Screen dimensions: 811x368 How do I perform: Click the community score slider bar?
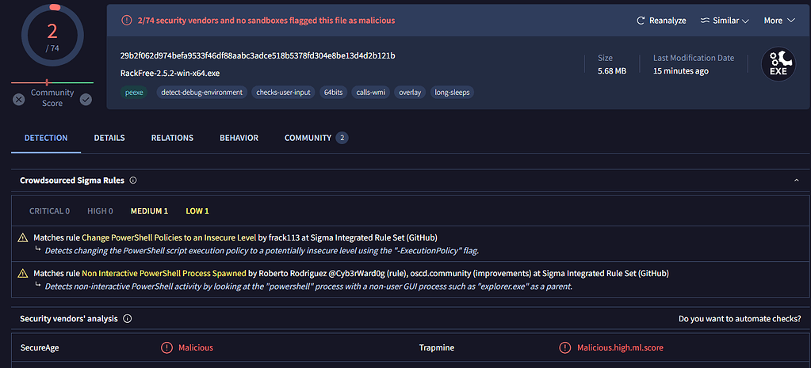[x=52, y=82]
